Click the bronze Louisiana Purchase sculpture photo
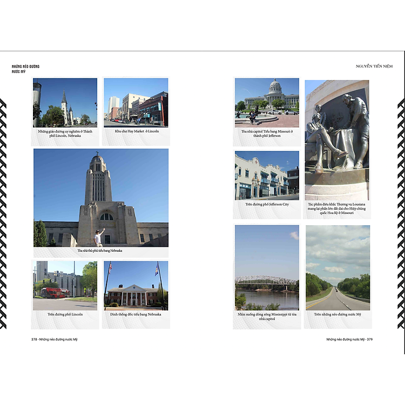The width and height of the screenshot is (405, 405). [337, 139]
